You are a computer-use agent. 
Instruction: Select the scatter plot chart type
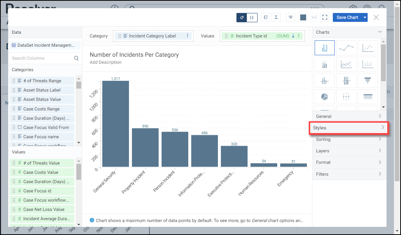pyautogui.click(x=368, y=48)
